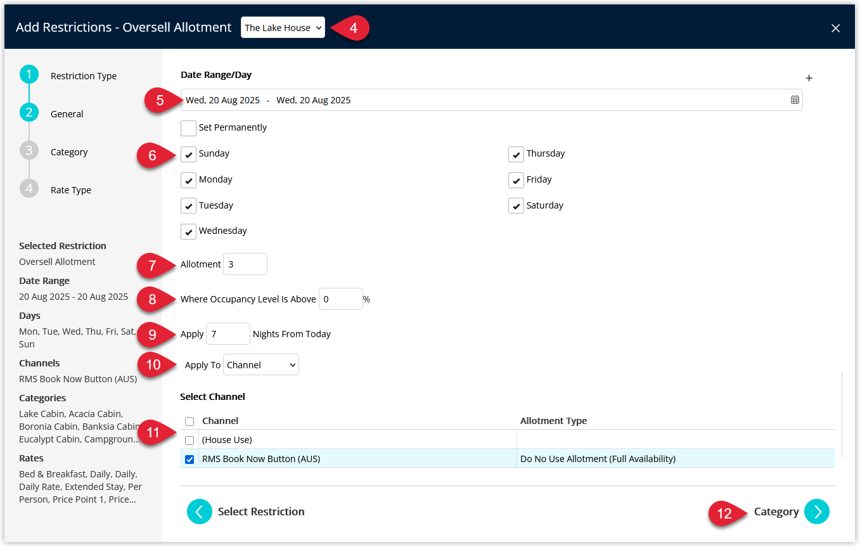Image resolution: width=860 pixels, height=547 pixels.
Task: Click the Category next button label
Action: 776,512
